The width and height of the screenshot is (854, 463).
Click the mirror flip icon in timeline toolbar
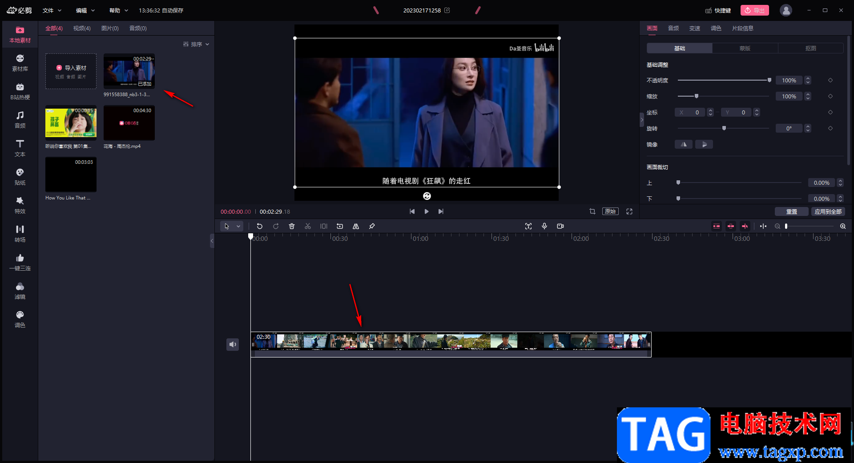[x=356, y=226]
